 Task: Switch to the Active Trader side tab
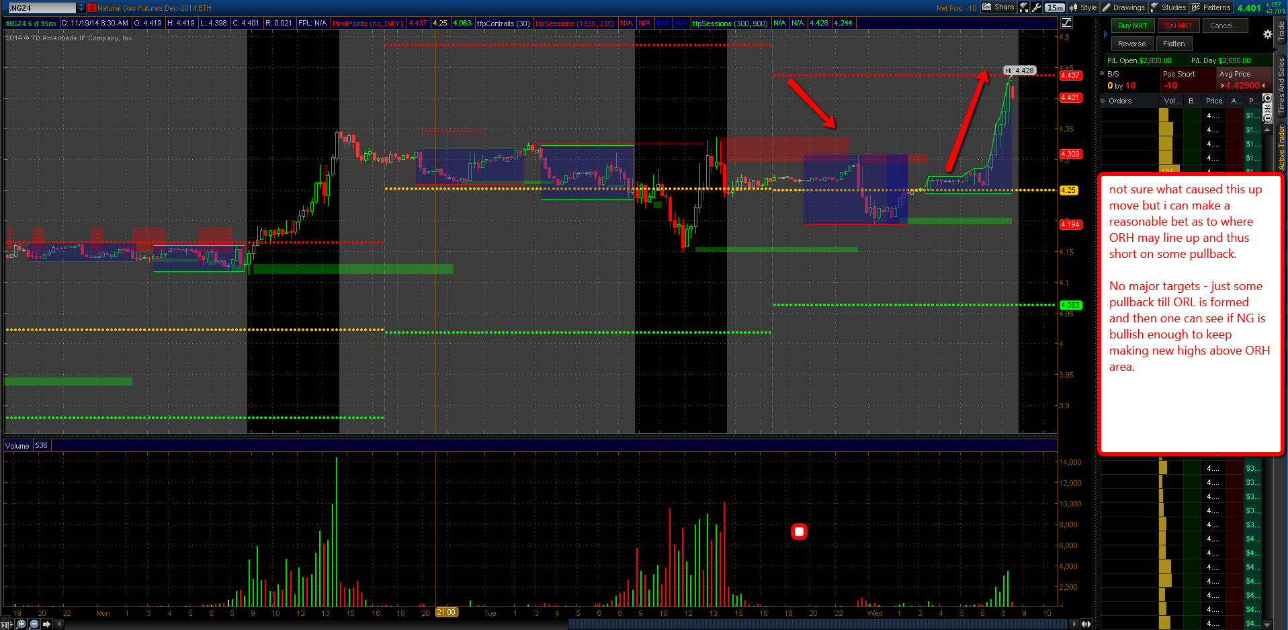pyautogui.click(x=1281, y=148)
